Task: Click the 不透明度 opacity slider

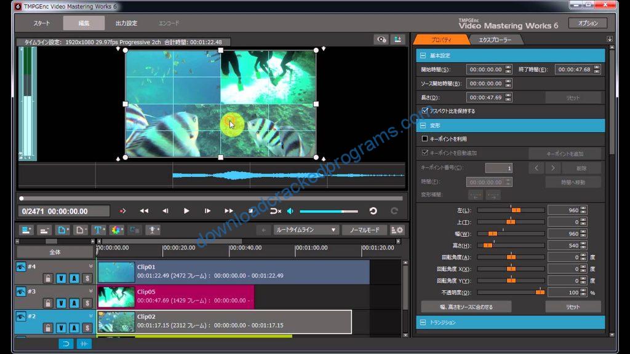Action: click(x=511, y=293)
